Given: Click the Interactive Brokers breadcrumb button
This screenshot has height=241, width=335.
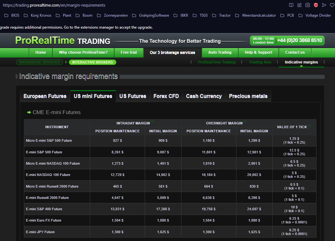Looking at the screenshot, I should (93, 62).
